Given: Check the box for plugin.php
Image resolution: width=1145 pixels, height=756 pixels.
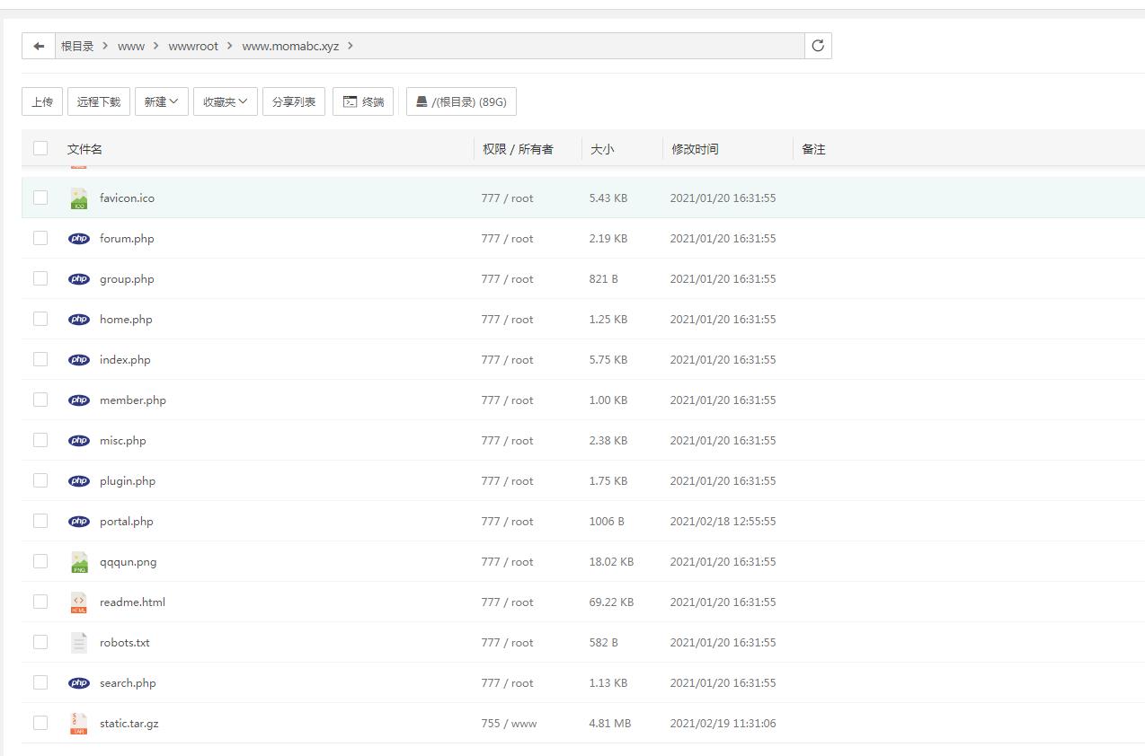Looking at the screenshot, I should pyautogui.click(x=40, y=480).
